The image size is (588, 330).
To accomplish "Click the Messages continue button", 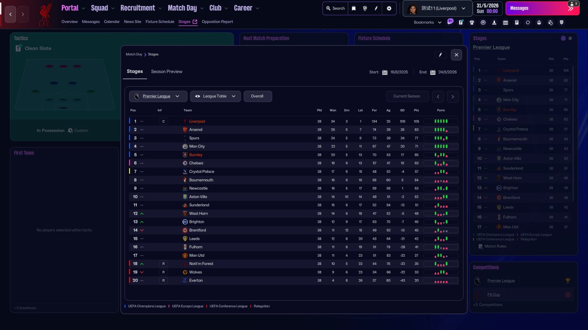I will pyautogui.click(x=542, y=8).
